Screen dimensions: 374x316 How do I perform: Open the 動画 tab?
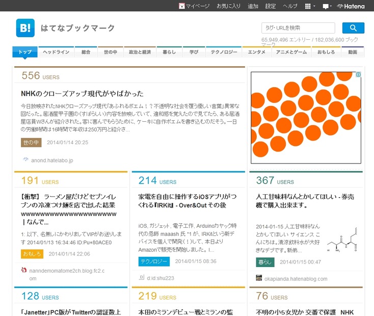click(353, 52)
